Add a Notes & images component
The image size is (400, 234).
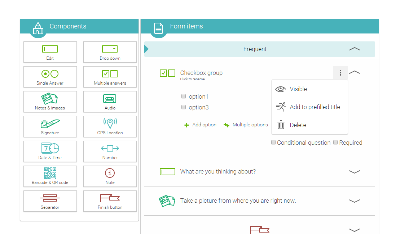[50, 102]
